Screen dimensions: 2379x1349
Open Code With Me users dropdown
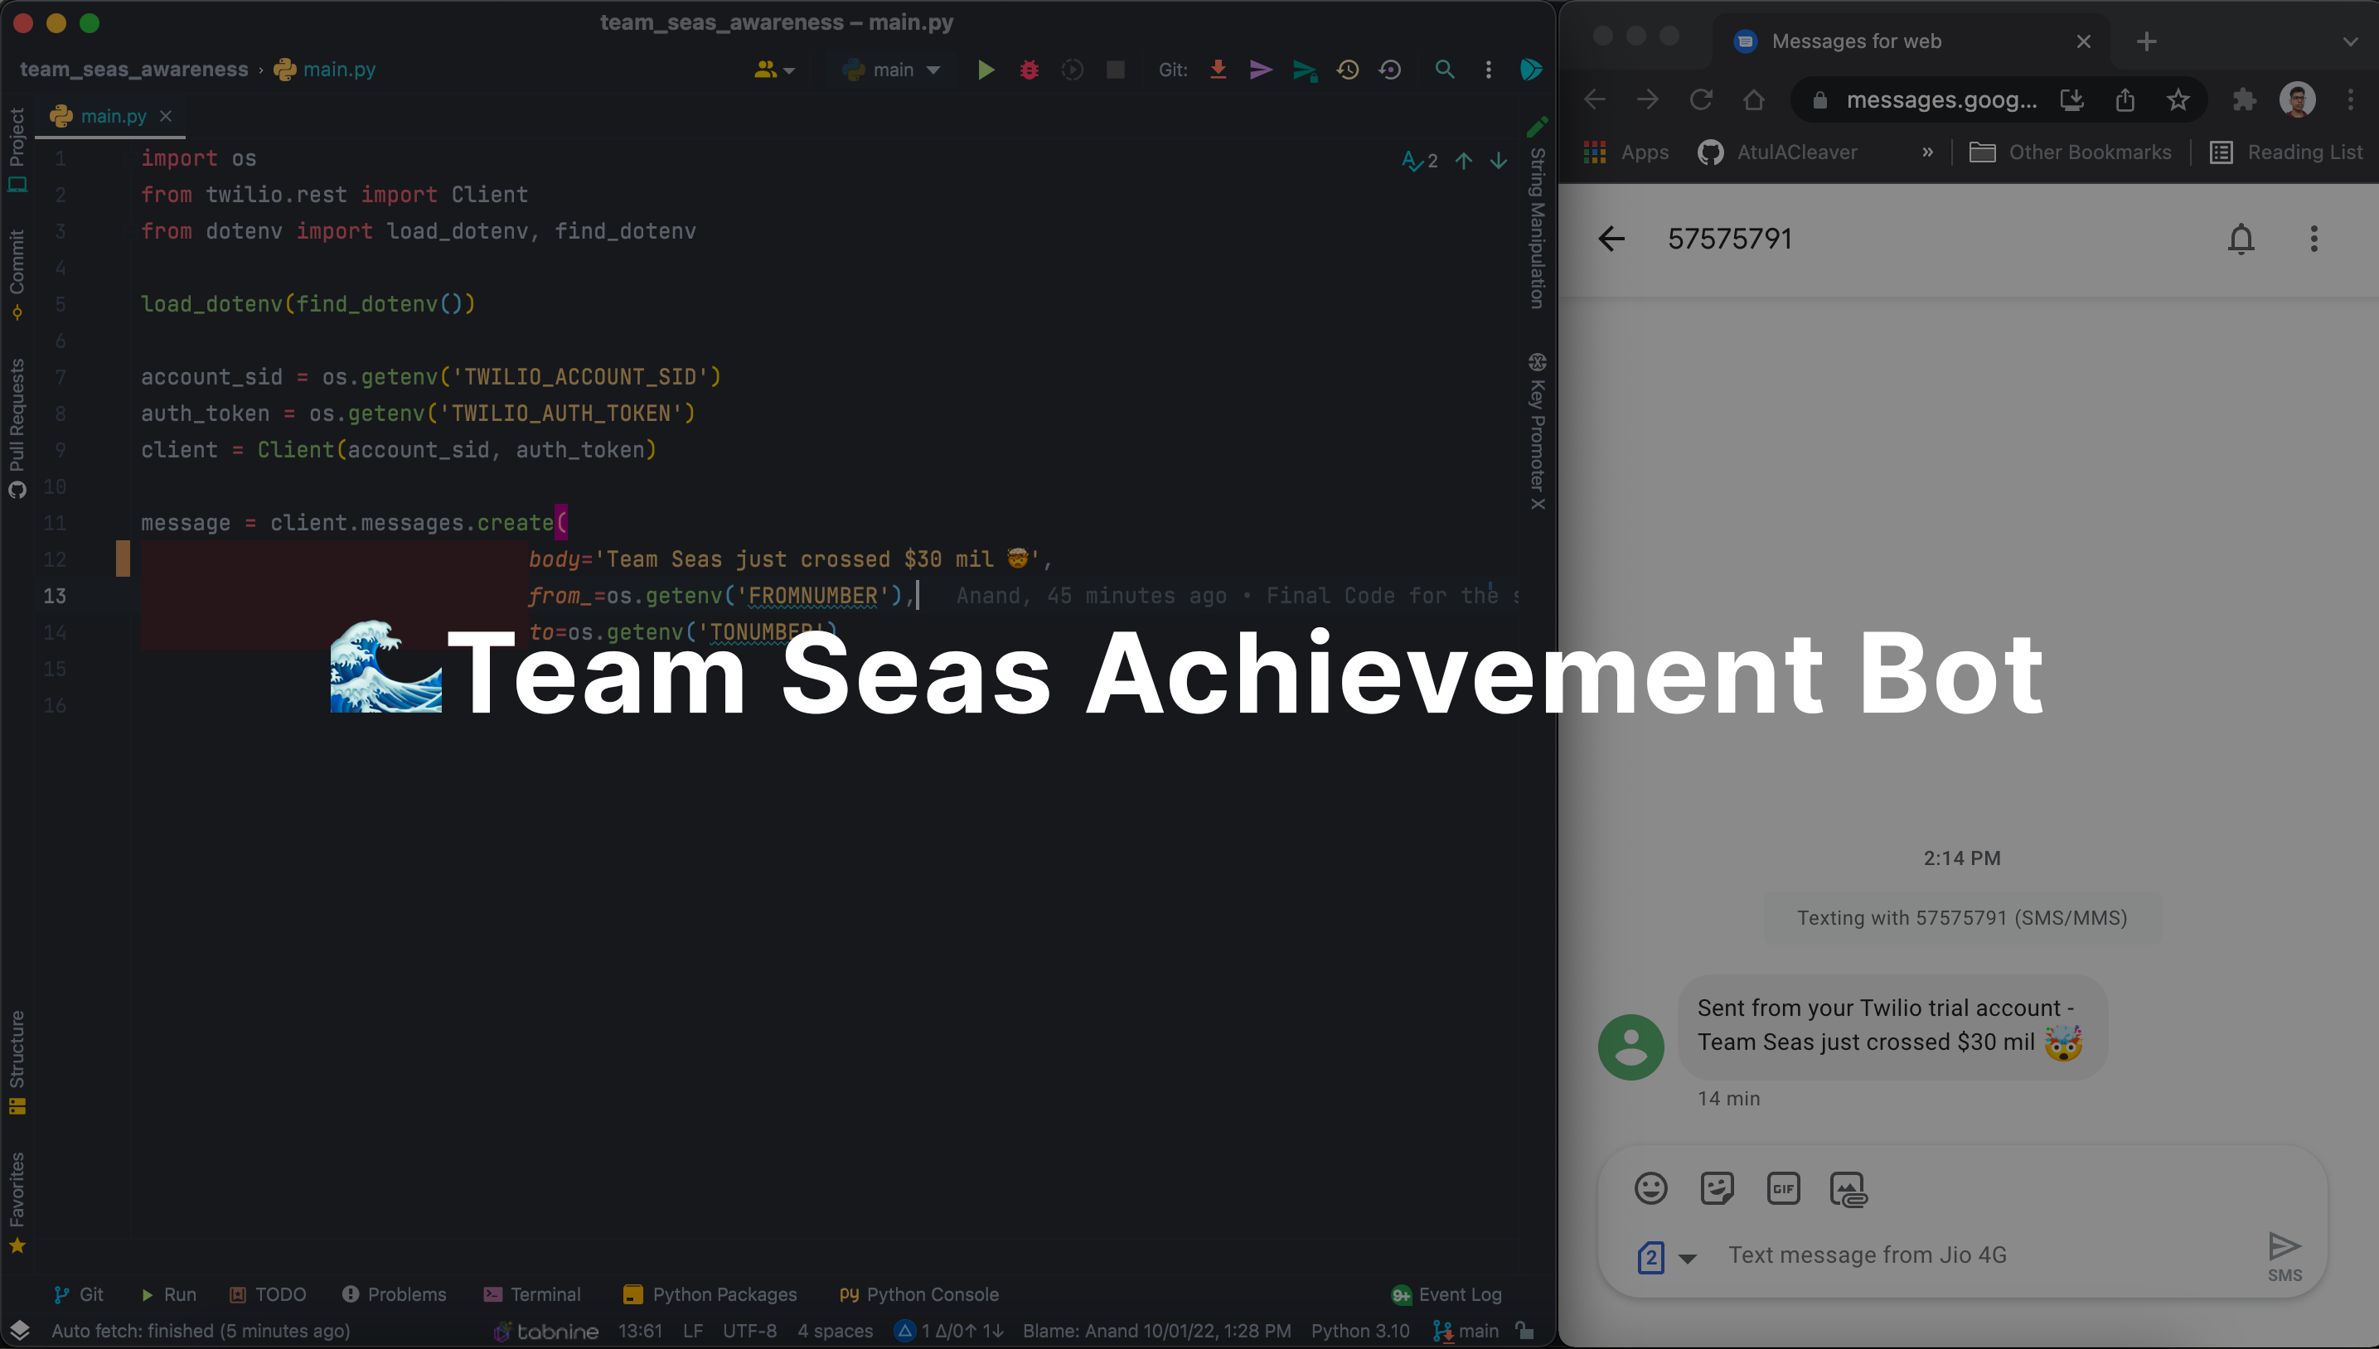point(774,70)
